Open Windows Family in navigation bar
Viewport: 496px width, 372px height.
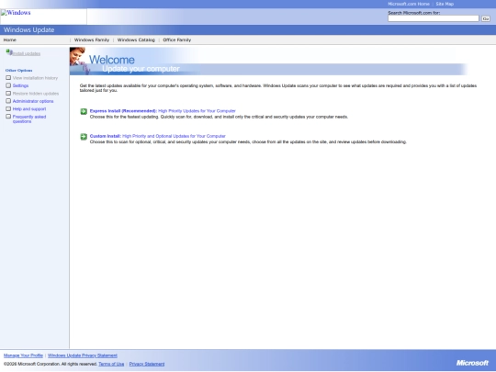click(92, 39)
